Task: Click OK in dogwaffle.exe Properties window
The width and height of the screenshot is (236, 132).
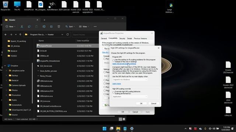Action: [x=123, y=112]
